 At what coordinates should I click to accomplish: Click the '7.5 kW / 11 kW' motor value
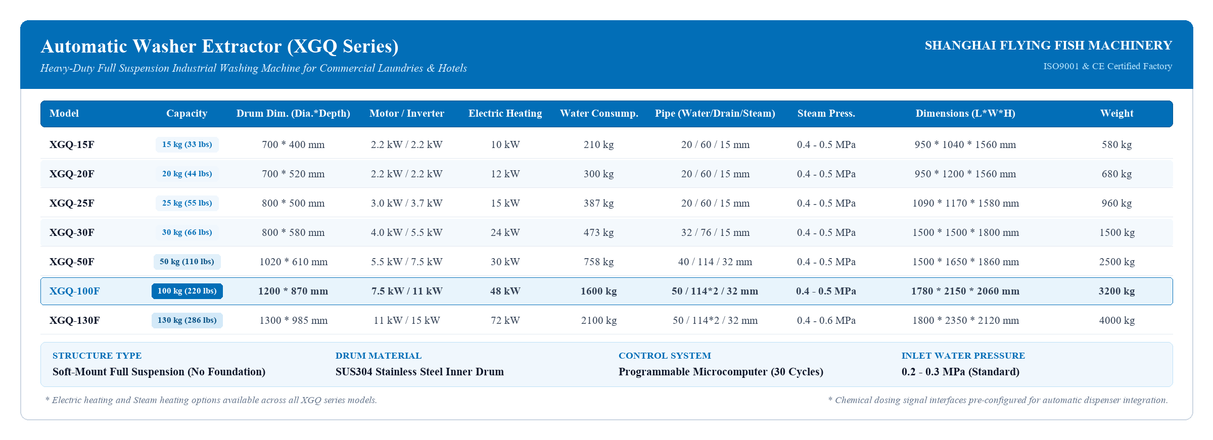[407, 291]
